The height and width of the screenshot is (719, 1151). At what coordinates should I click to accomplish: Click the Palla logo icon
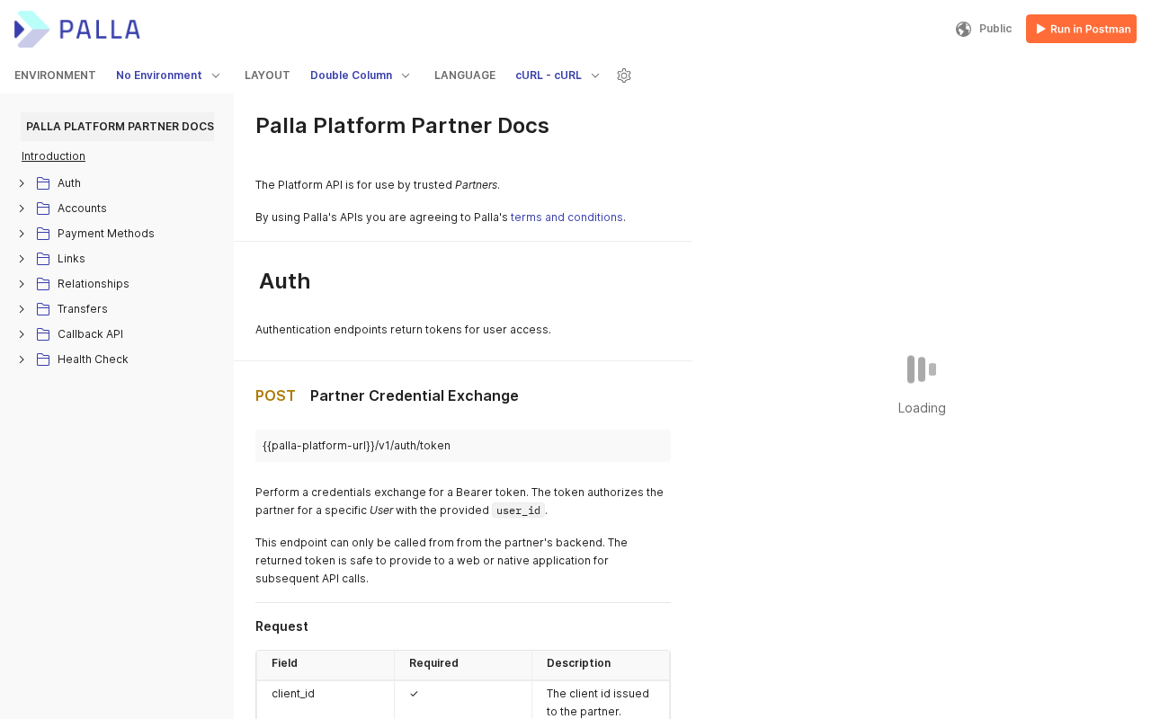[31, 29]
